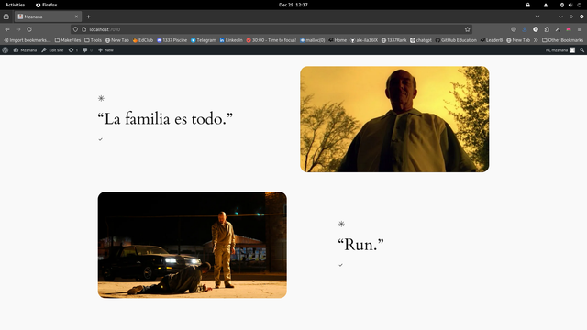Viewport: 587px width, 330px height.
Task: Open the EdClub bookmark
Action: pyautogui.click(x=143, y=40)
